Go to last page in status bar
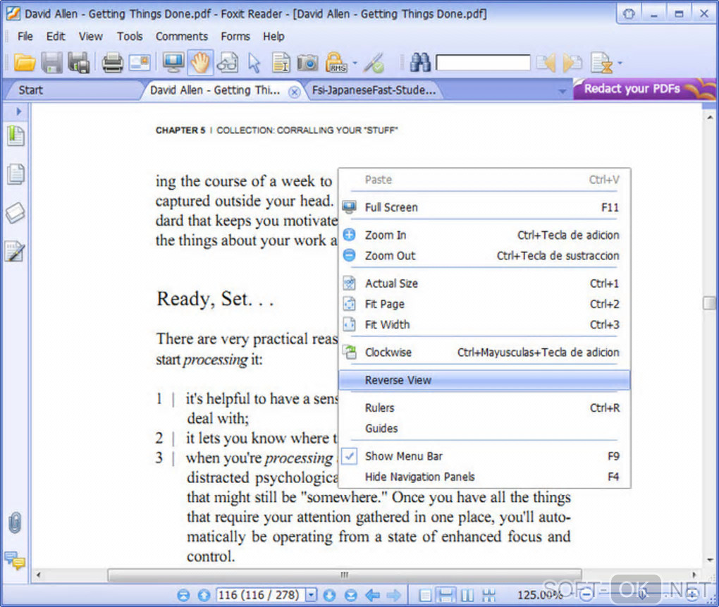 [351, 595]
